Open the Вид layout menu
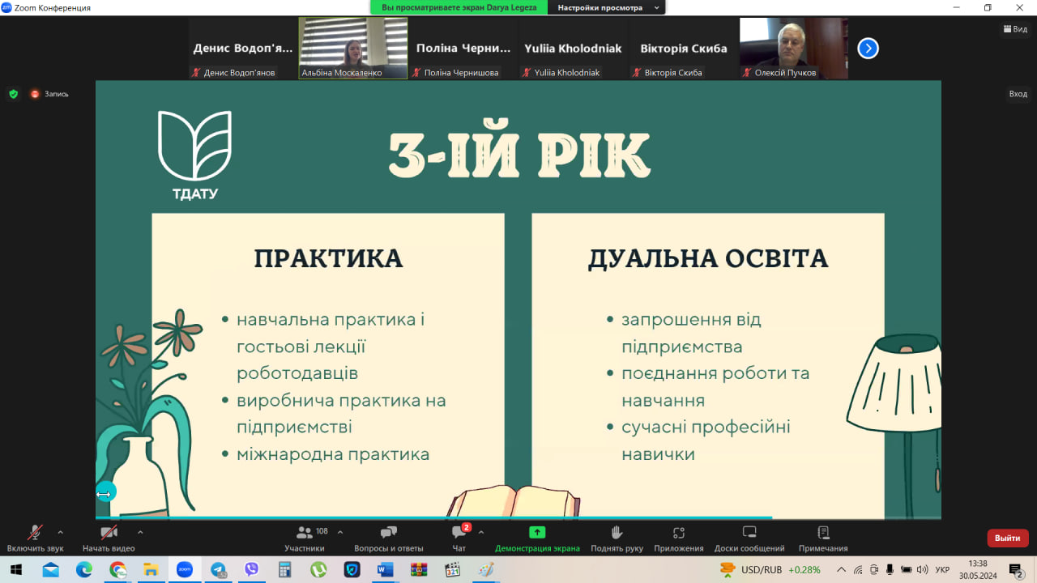The width and height of the screenshot is (1037, 583). click(1015, 28)
